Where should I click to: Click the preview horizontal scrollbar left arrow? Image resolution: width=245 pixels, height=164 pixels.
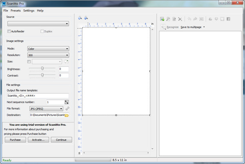coord(84,153)
